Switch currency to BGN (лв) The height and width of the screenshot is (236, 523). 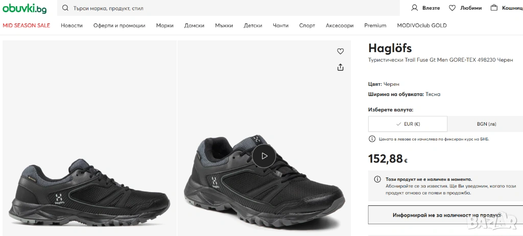click(x=486, y=124)
